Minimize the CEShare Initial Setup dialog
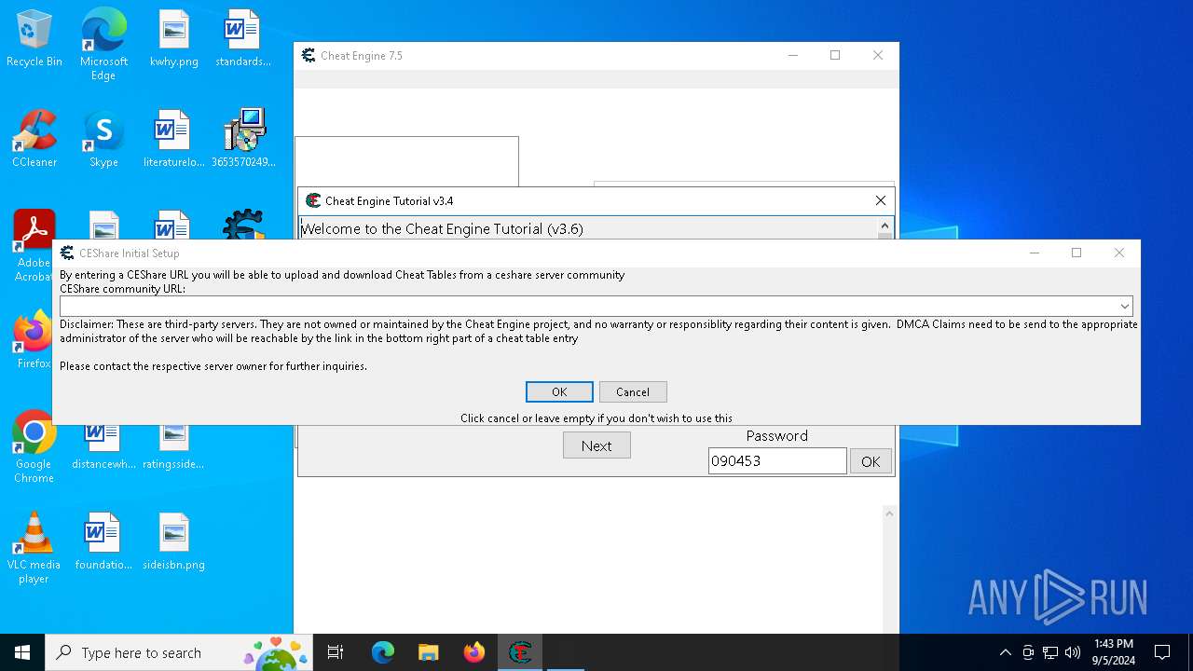 click(x=1035, y=253)
